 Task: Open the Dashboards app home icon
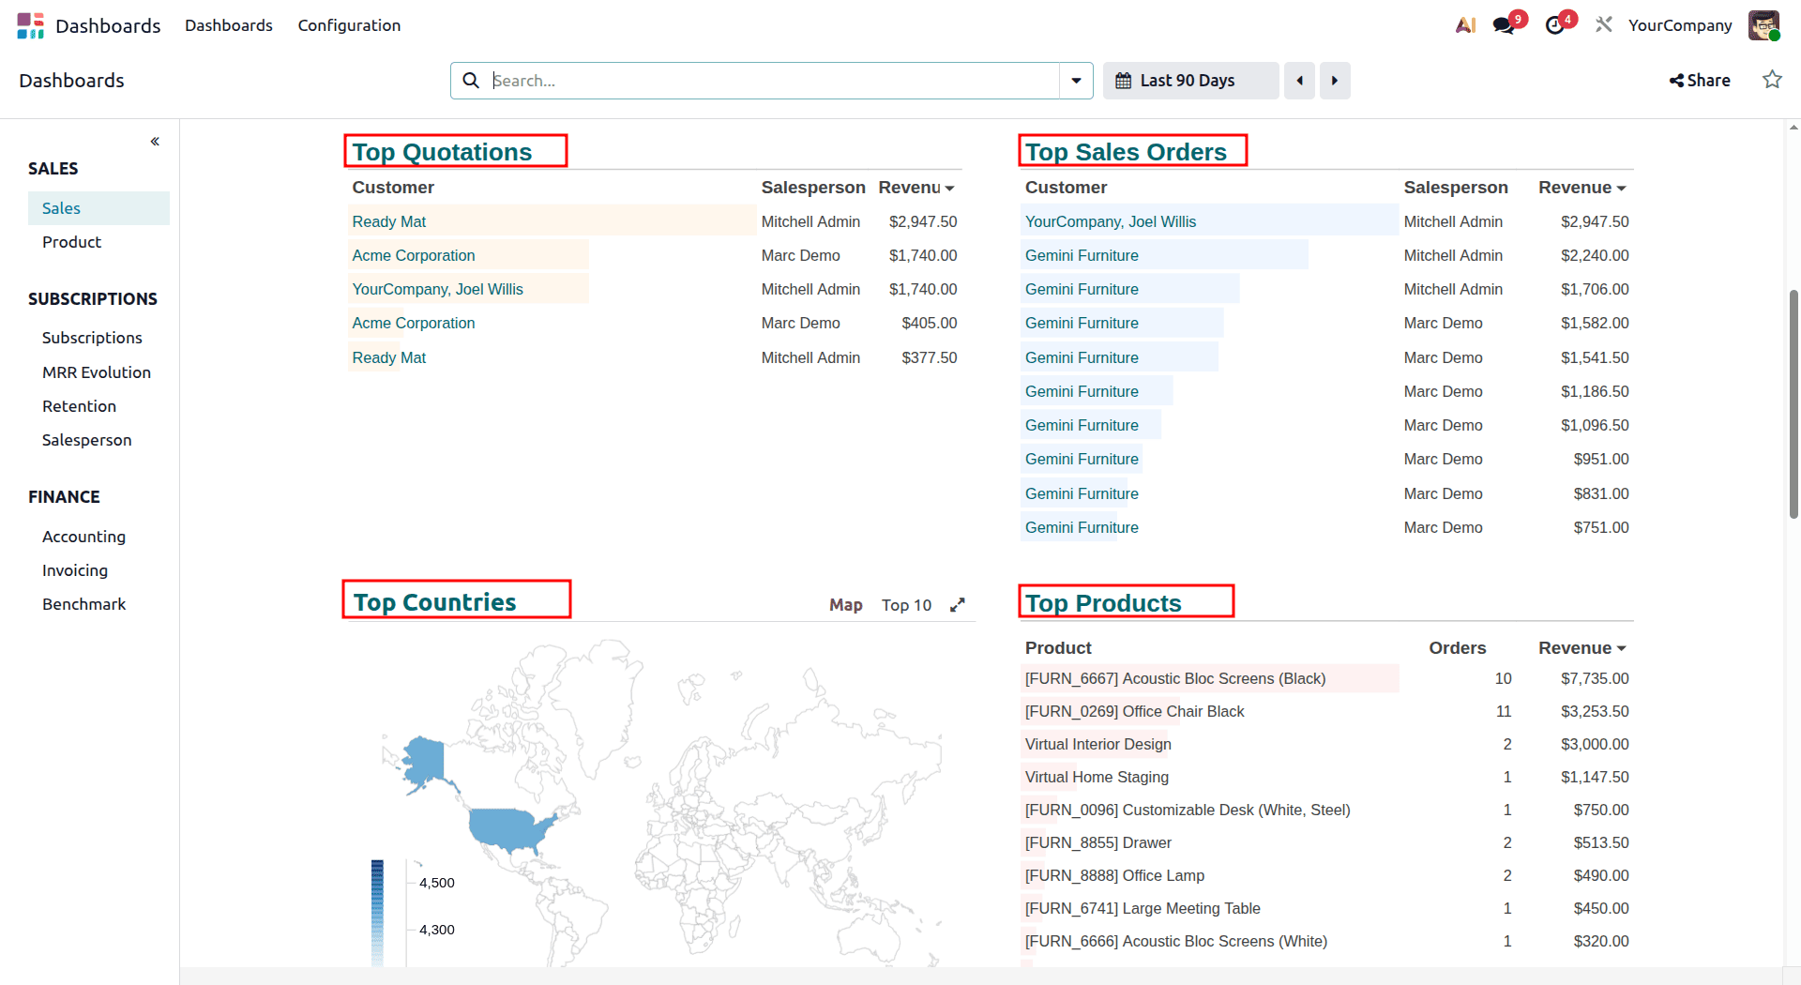tap(30, 25)
